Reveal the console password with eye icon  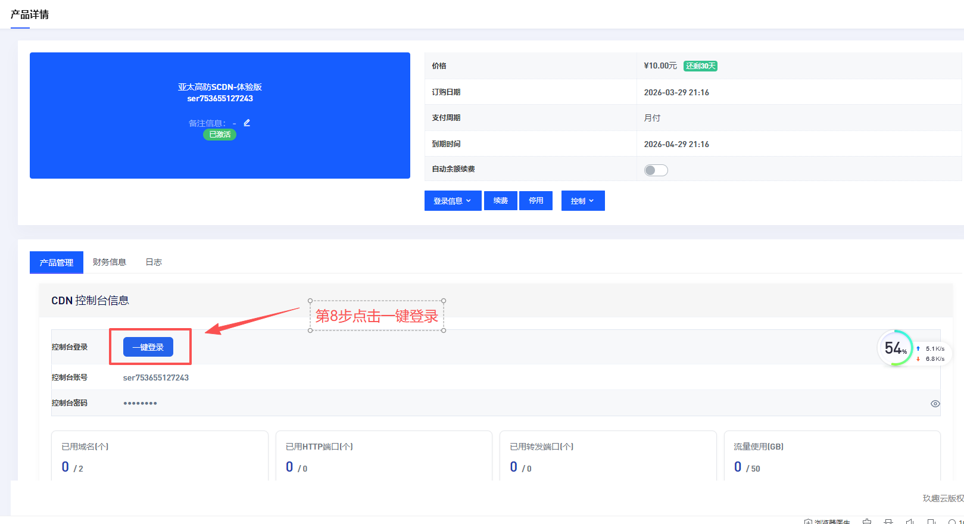[935, 404]
